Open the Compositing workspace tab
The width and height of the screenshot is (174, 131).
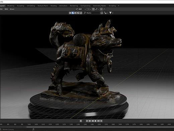[85, 6]
